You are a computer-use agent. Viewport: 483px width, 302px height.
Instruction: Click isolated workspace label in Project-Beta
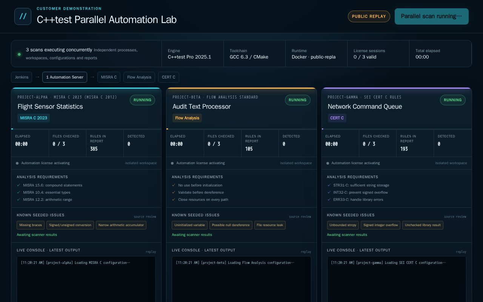click(x=296, y=163)
